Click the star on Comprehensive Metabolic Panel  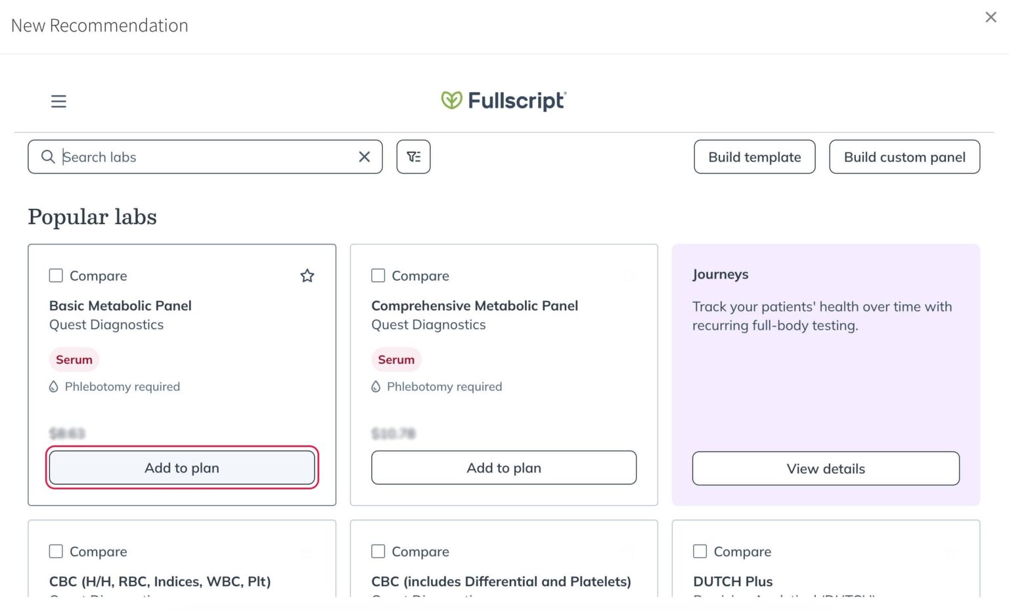629,276
